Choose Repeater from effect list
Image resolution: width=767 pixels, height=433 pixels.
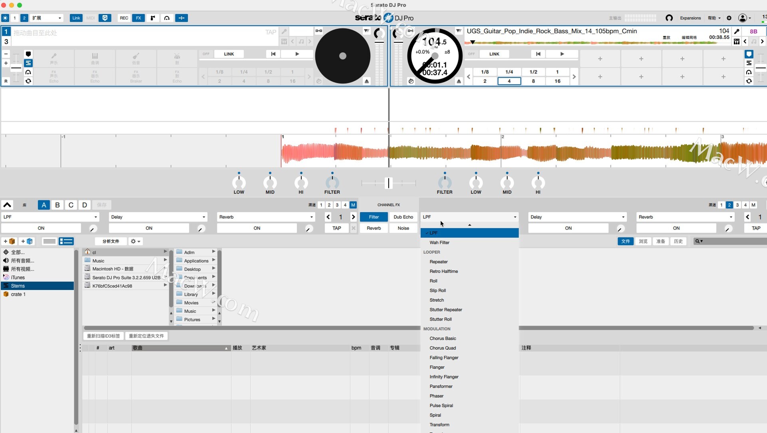(x=469, y=262)
